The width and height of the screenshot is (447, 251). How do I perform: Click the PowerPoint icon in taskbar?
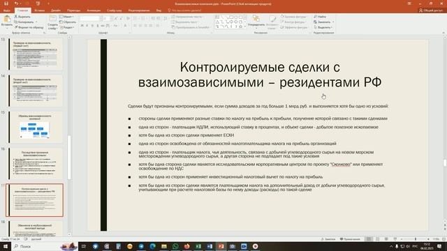coord(221,246)
